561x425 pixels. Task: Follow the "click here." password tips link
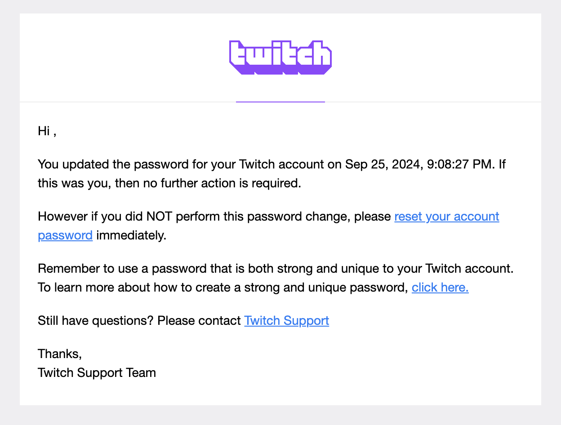pyautogui.click(x=440, y=287)
